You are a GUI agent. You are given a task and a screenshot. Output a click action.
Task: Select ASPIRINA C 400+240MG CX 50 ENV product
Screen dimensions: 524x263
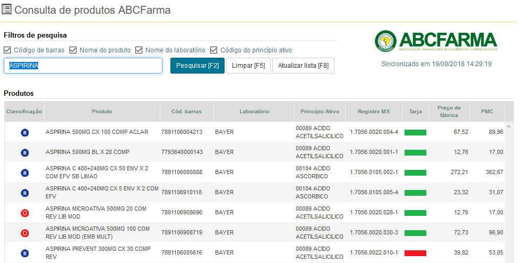coord(97,172)
